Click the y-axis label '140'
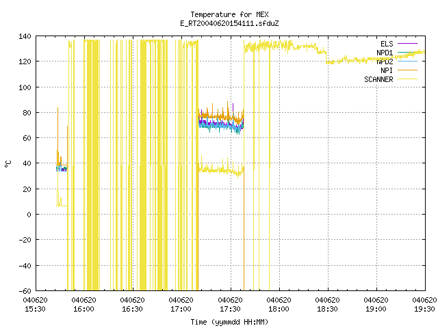438x328 pixels. (x=25, y=36)
